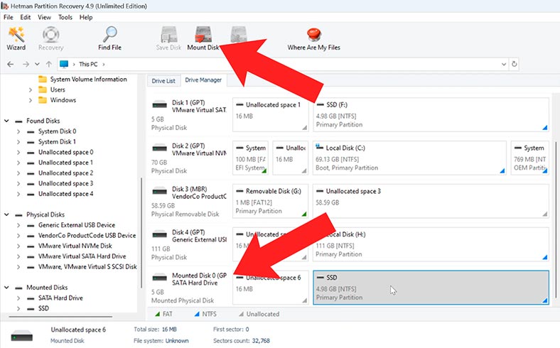
Task: Expand VMware Virtual NVMe Disk node
Action: (x=18, y=246)
